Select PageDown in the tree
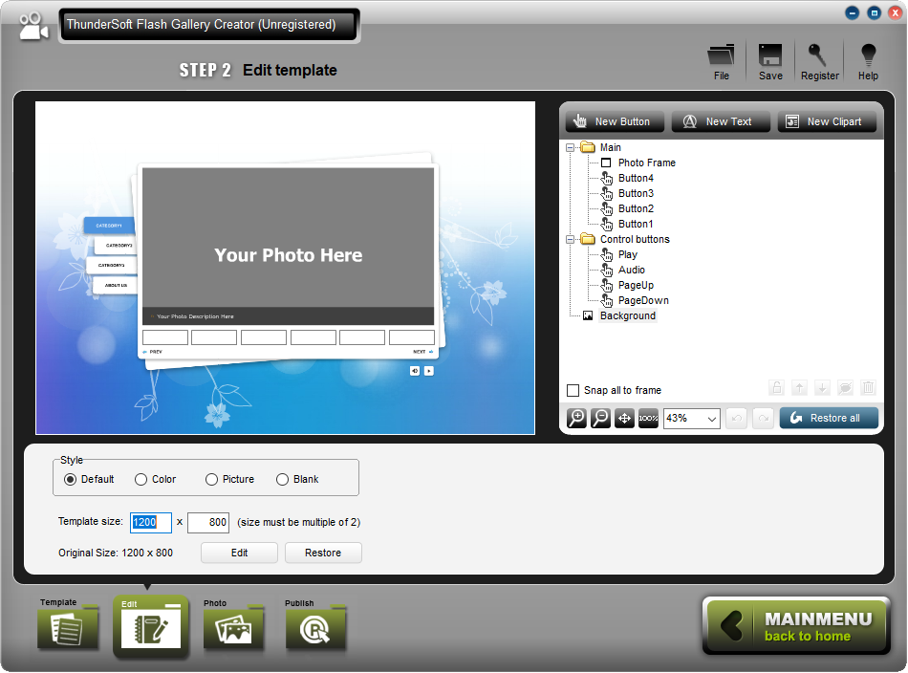This screenshot has height=673, width=908. pyautogui.click(x=643, y=300)
